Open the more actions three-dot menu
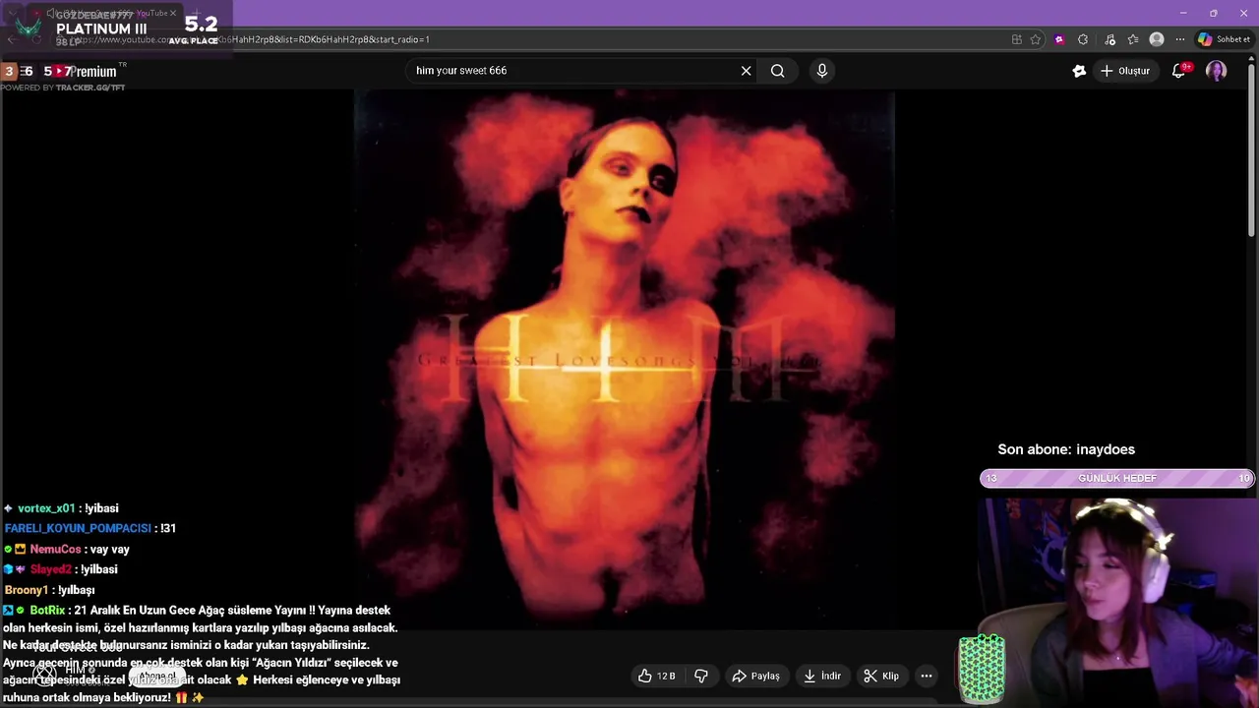The height and width of the screenshot is (708, 1259). pyautogui.click(x=926, y=676)
